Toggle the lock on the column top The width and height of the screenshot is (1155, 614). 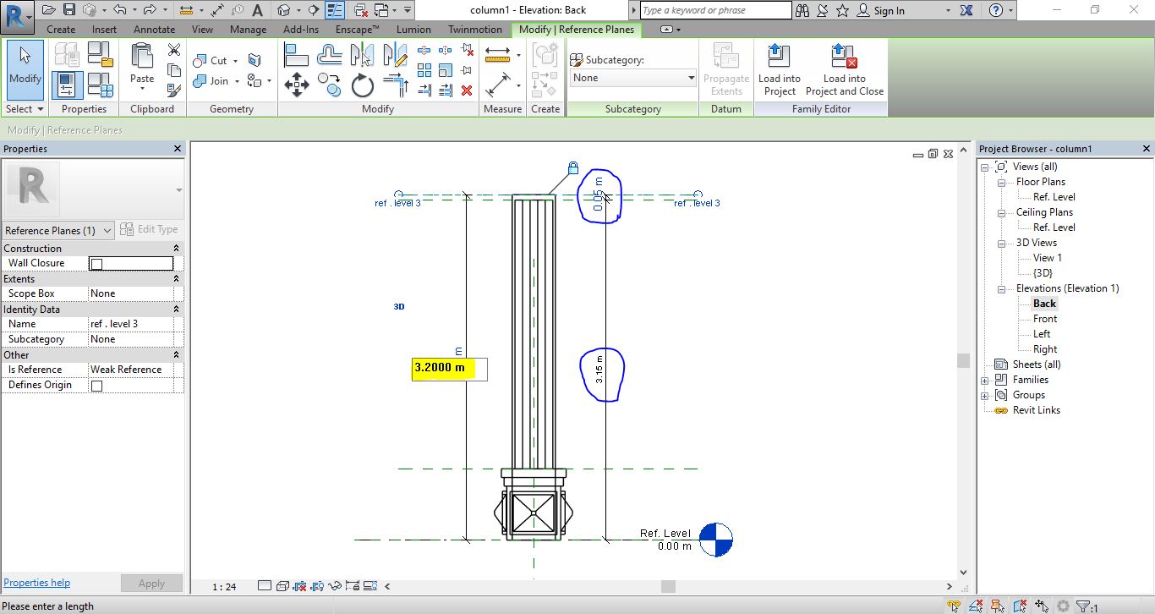click(x=573, y=167)
